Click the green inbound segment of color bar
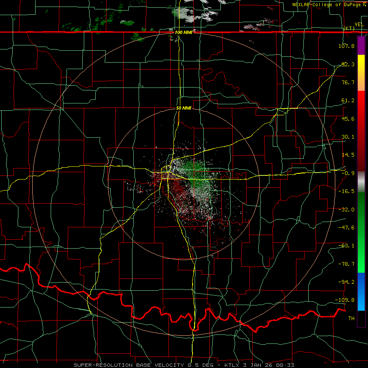The image size is (368, 368). (361, 232)
